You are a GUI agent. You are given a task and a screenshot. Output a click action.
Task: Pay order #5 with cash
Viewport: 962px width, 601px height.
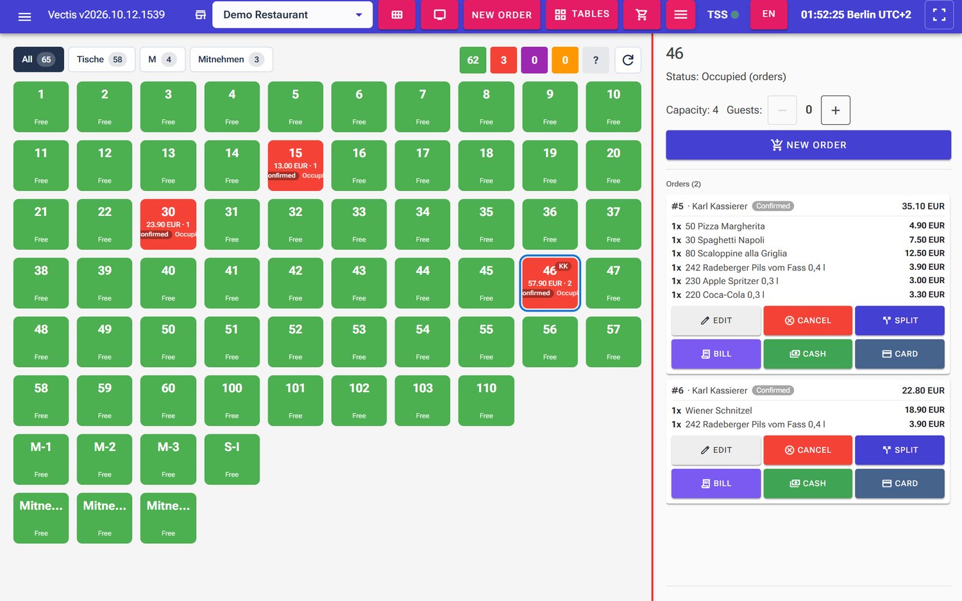tap(807, 354)
